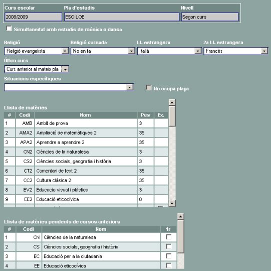This screenshot has width=271, height=271.
Task: Click the subjects list scrollbar thumb
Action: tap(172, 116)
